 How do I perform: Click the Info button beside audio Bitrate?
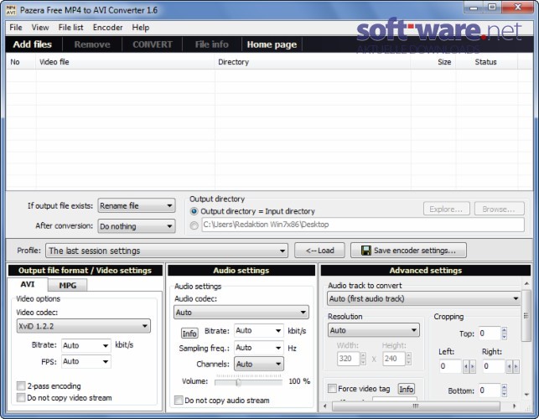click(189, 333)
